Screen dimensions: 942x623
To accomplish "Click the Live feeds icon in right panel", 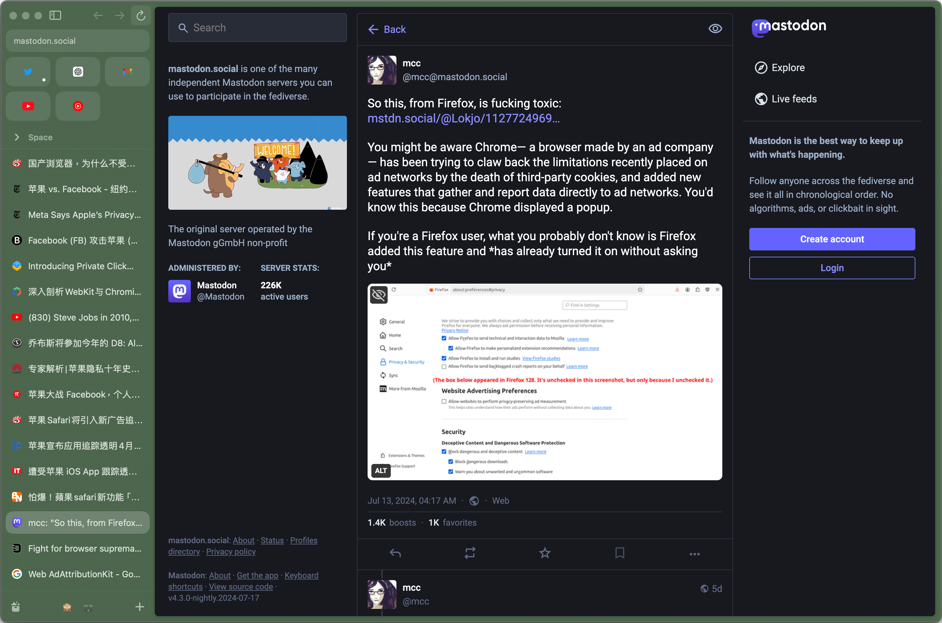I will [761, 98].
